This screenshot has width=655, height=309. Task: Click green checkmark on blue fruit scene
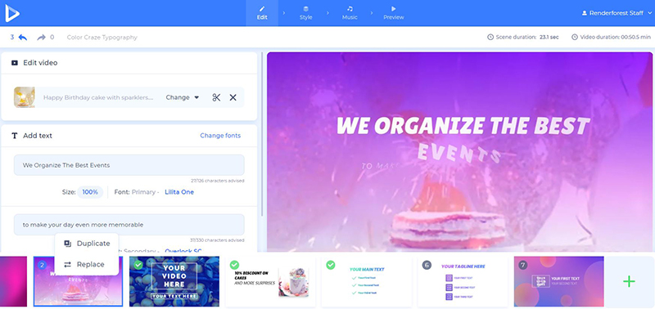pos(138,265)
